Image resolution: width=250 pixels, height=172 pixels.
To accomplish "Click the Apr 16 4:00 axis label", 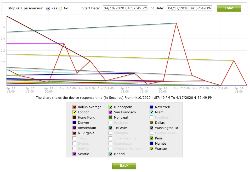I will pos(87,88).
